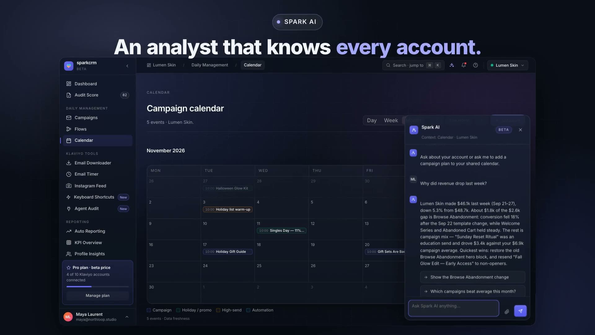
Task: Click the Manage plan button
Action: coord(98,296)
